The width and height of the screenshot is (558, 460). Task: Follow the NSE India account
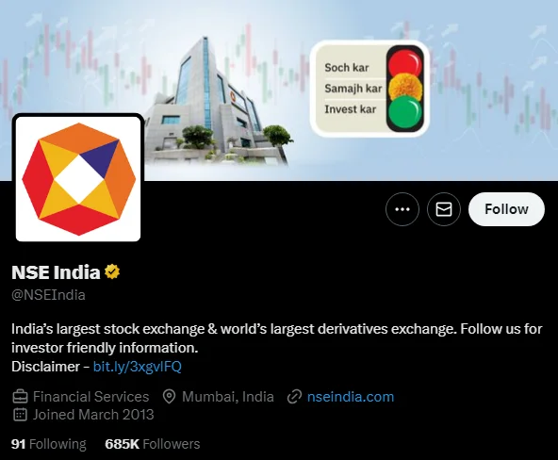click(x=506, y=209)
